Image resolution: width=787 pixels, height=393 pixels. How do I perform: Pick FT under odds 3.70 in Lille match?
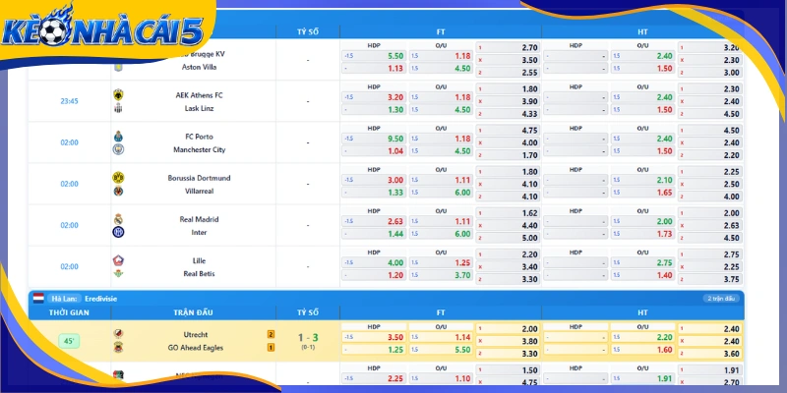point(441,275)
